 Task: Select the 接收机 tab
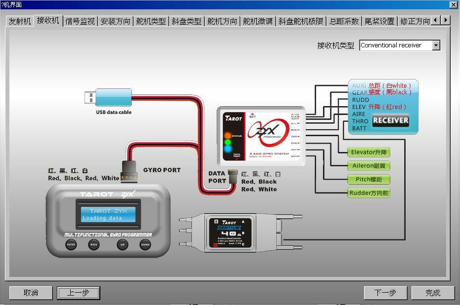tap(48, 20)
